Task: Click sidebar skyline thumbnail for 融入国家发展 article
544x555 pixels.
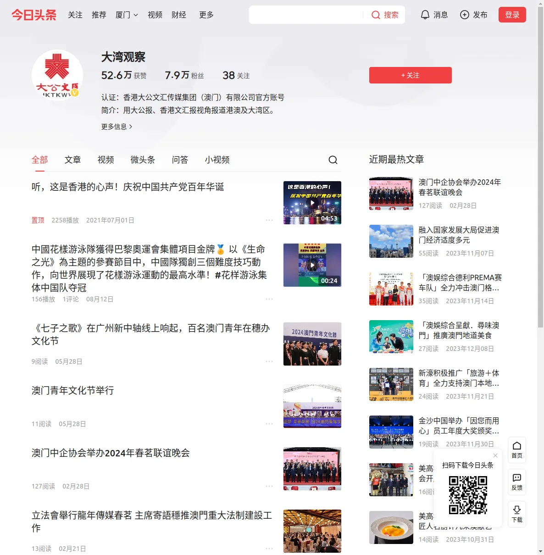Action: 391,241
